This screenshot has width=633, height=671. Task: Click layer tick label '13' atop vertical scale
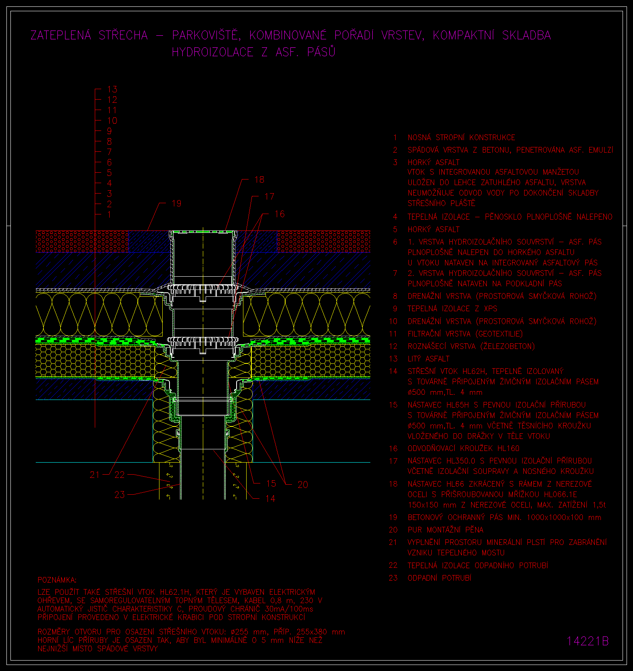112,90
